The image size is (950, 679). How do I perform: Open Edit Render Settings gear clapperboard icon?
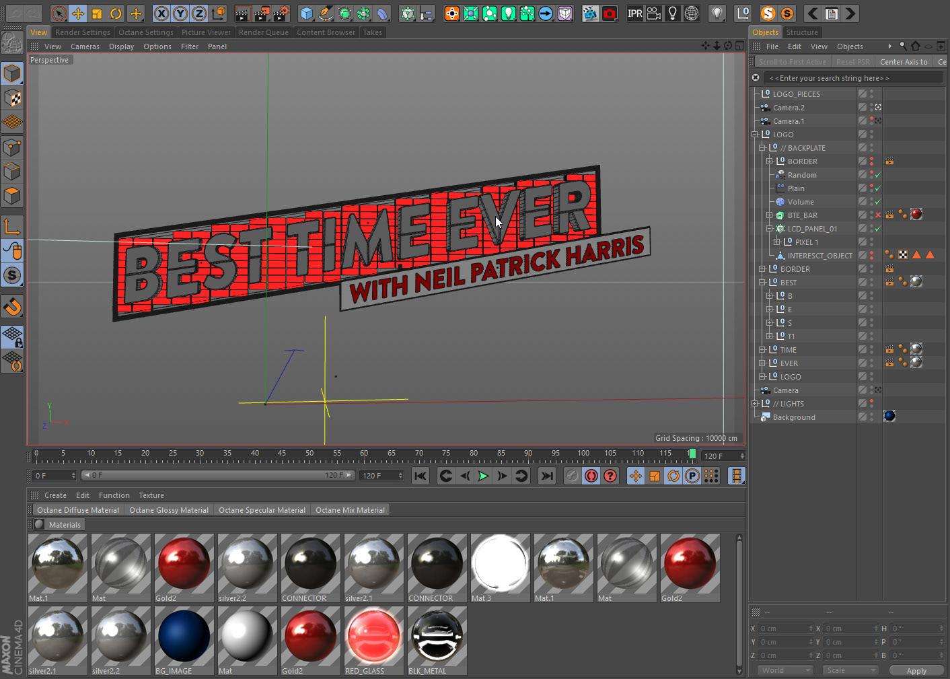tap(281, 13)
